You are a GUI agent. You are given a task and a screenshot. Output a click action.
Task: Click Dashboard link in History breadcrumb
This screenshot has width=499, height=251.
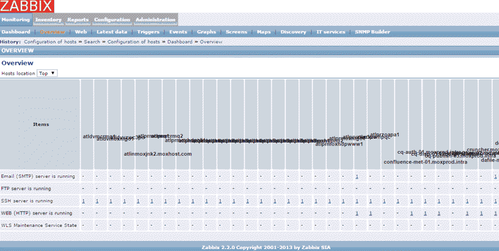[180, 42]
